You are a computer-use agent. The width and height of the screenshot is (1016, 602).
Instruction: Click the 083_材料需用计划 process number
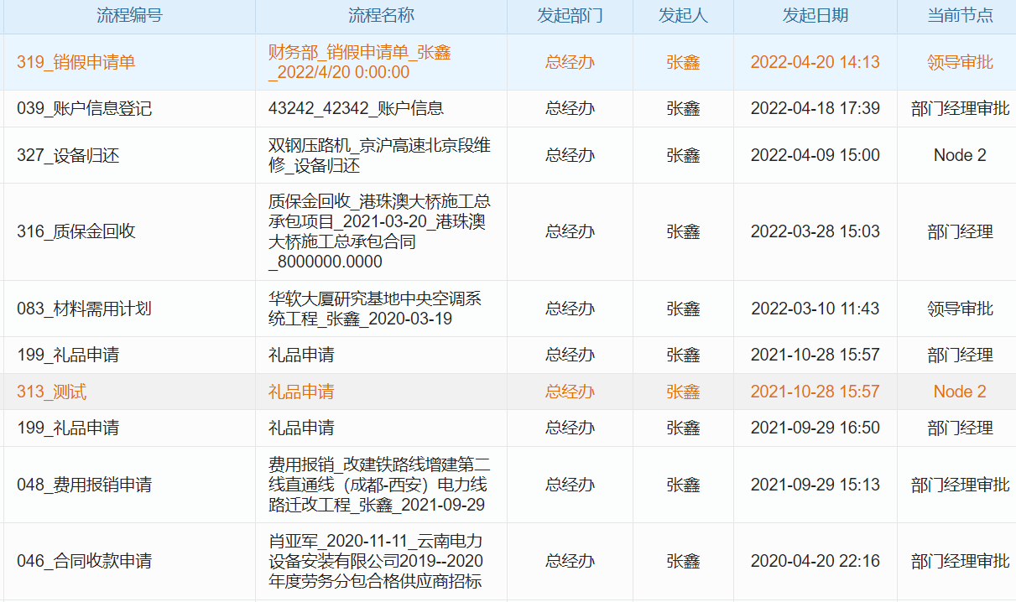click(x=84, y=309)
